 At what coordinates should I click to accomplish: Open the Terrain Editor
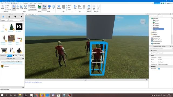point(39,7)
